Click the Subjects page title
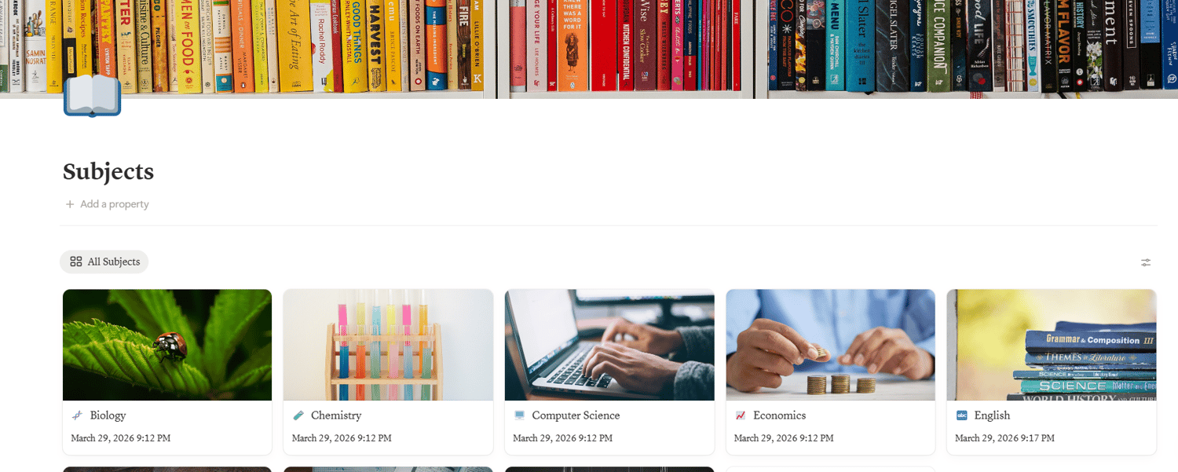The height and width of the screenshot is (472, 1178). (x=108, y=171)
